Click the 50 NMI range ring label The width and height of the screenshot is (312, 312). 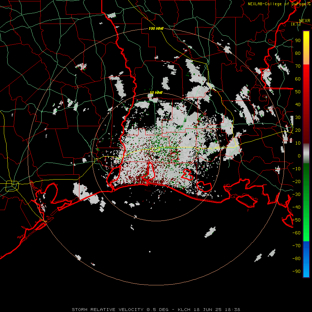(156, 93)
